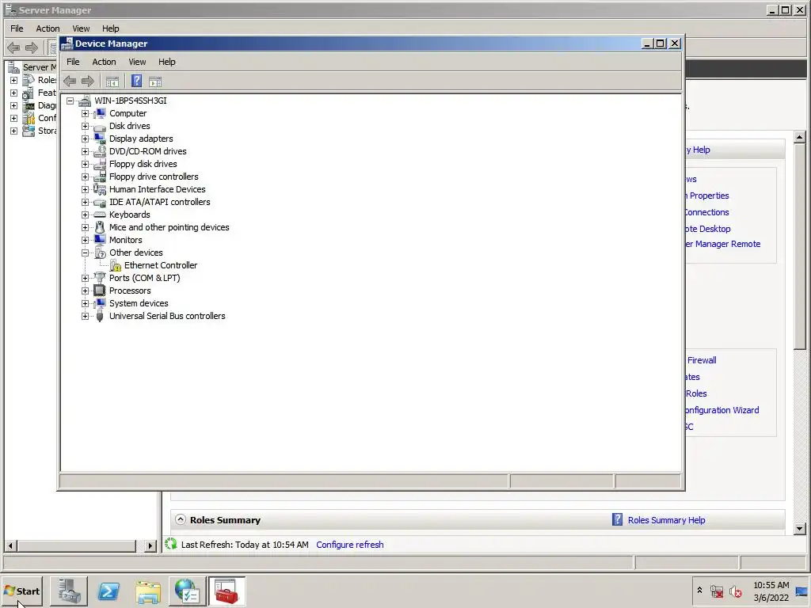Open the Server Manager View menu
The height and width of the screenshot is (608, 811).
(81, 28)
